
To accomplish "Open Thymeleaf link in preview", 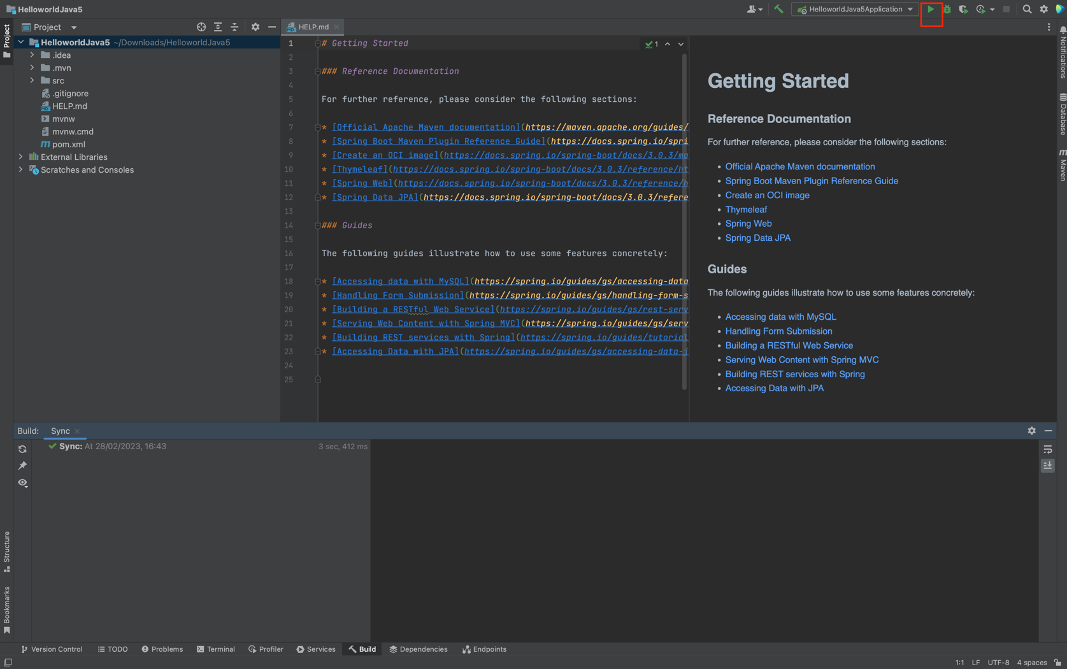I will tap(746, 210).
